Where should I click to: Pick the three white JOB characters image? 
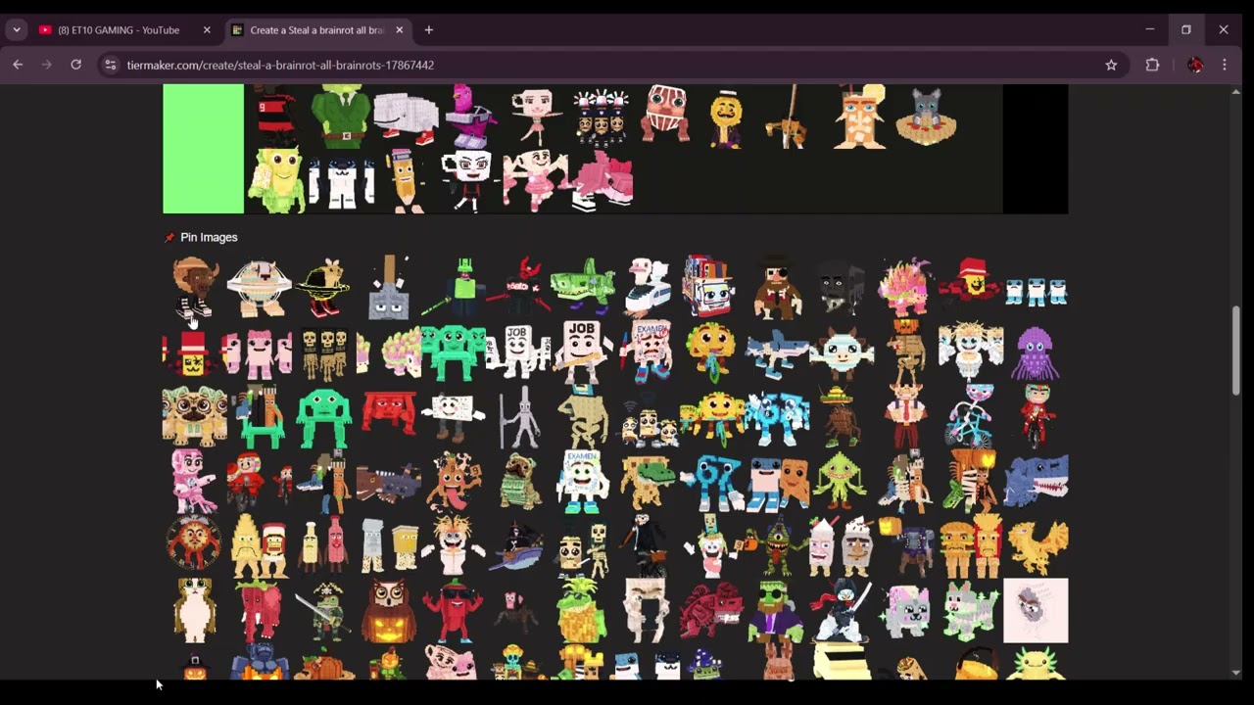click(518, 352)
